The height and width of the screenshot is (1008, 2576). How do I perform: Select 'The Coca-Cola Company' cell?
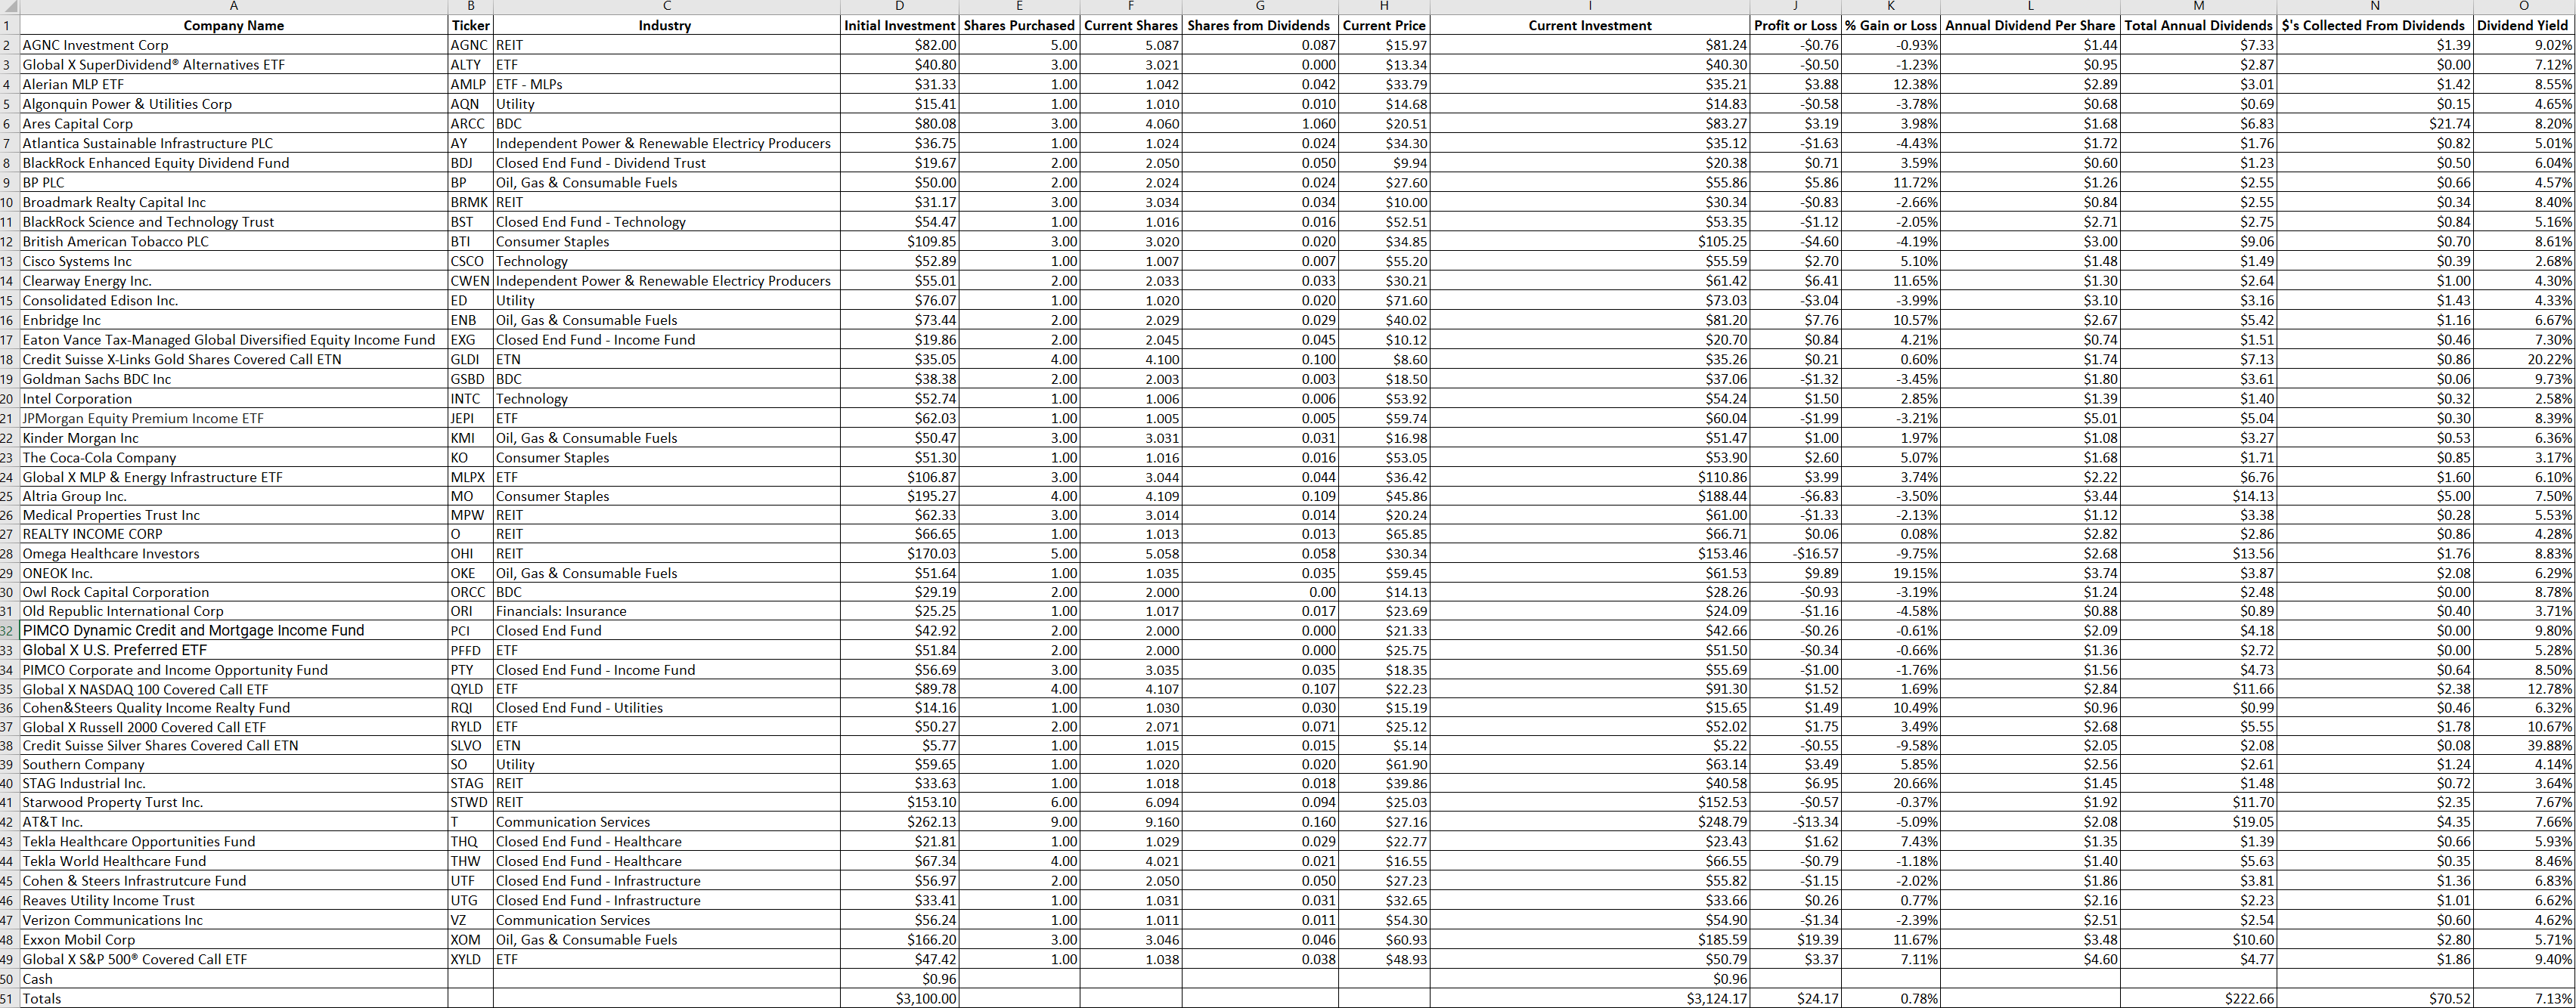point(233,458)
